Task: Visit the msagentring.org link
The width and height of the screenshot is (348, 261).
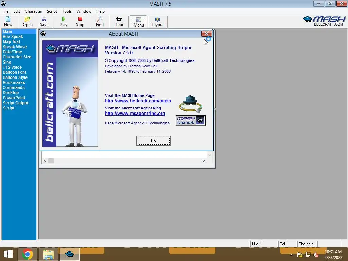Action: (x=135, y=114)
